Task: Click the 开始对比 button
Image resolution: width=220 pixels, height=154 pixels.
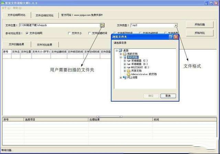Action: 200,33
